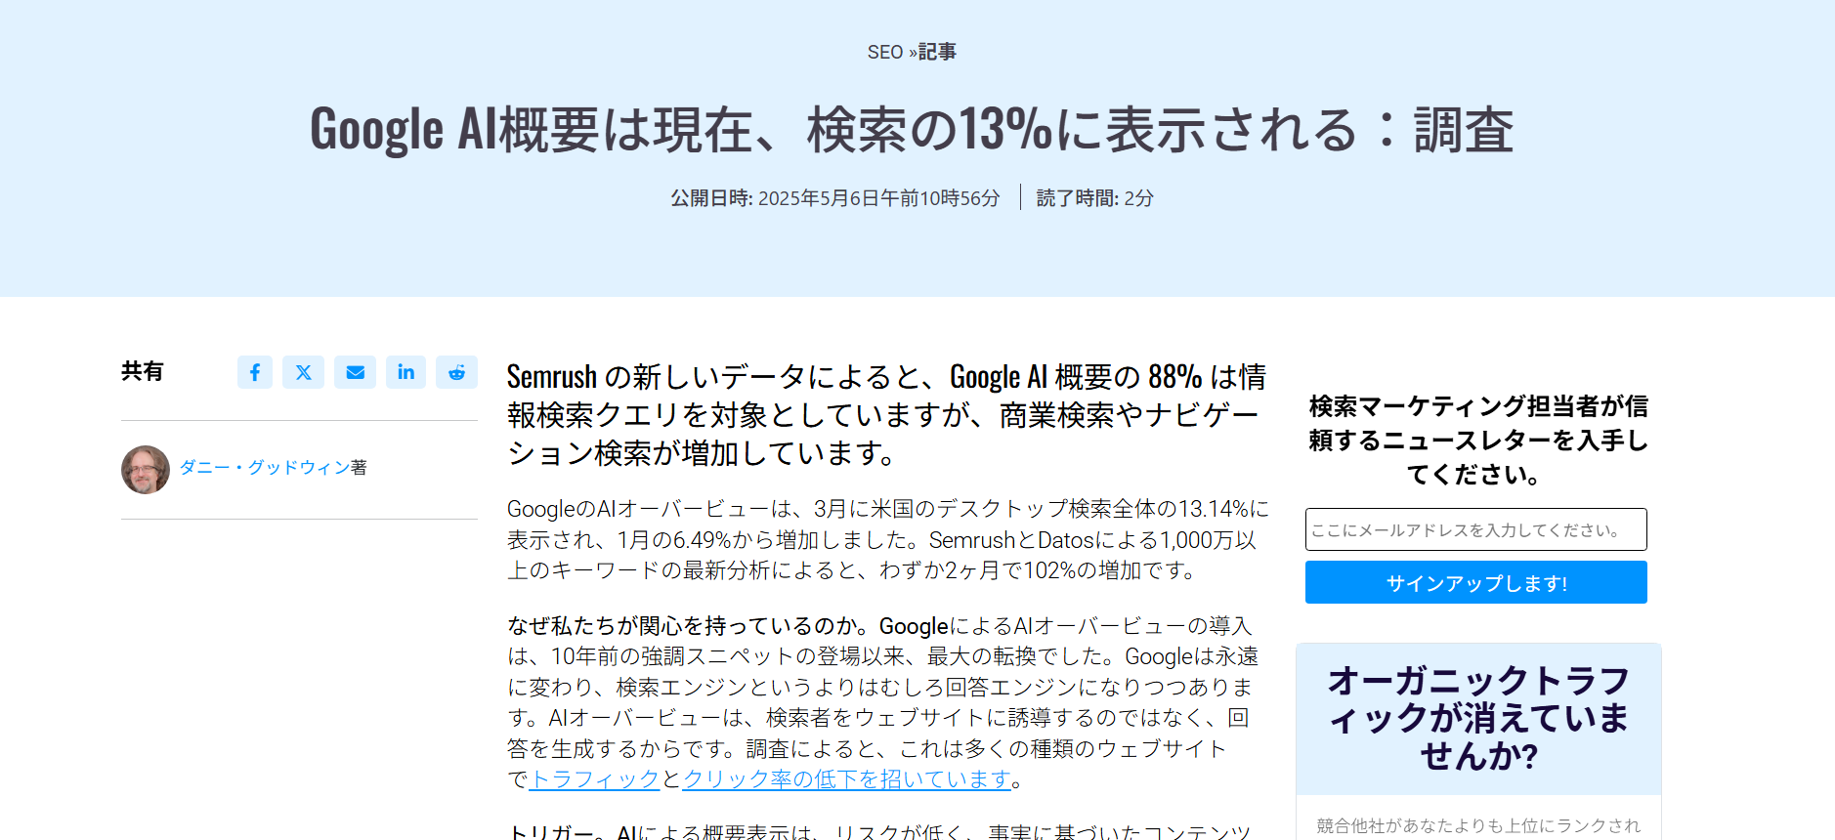Click the オーガニックトラフィック promo box
This screenshot has height=840, width=1835.
[x=1477, y=719]
